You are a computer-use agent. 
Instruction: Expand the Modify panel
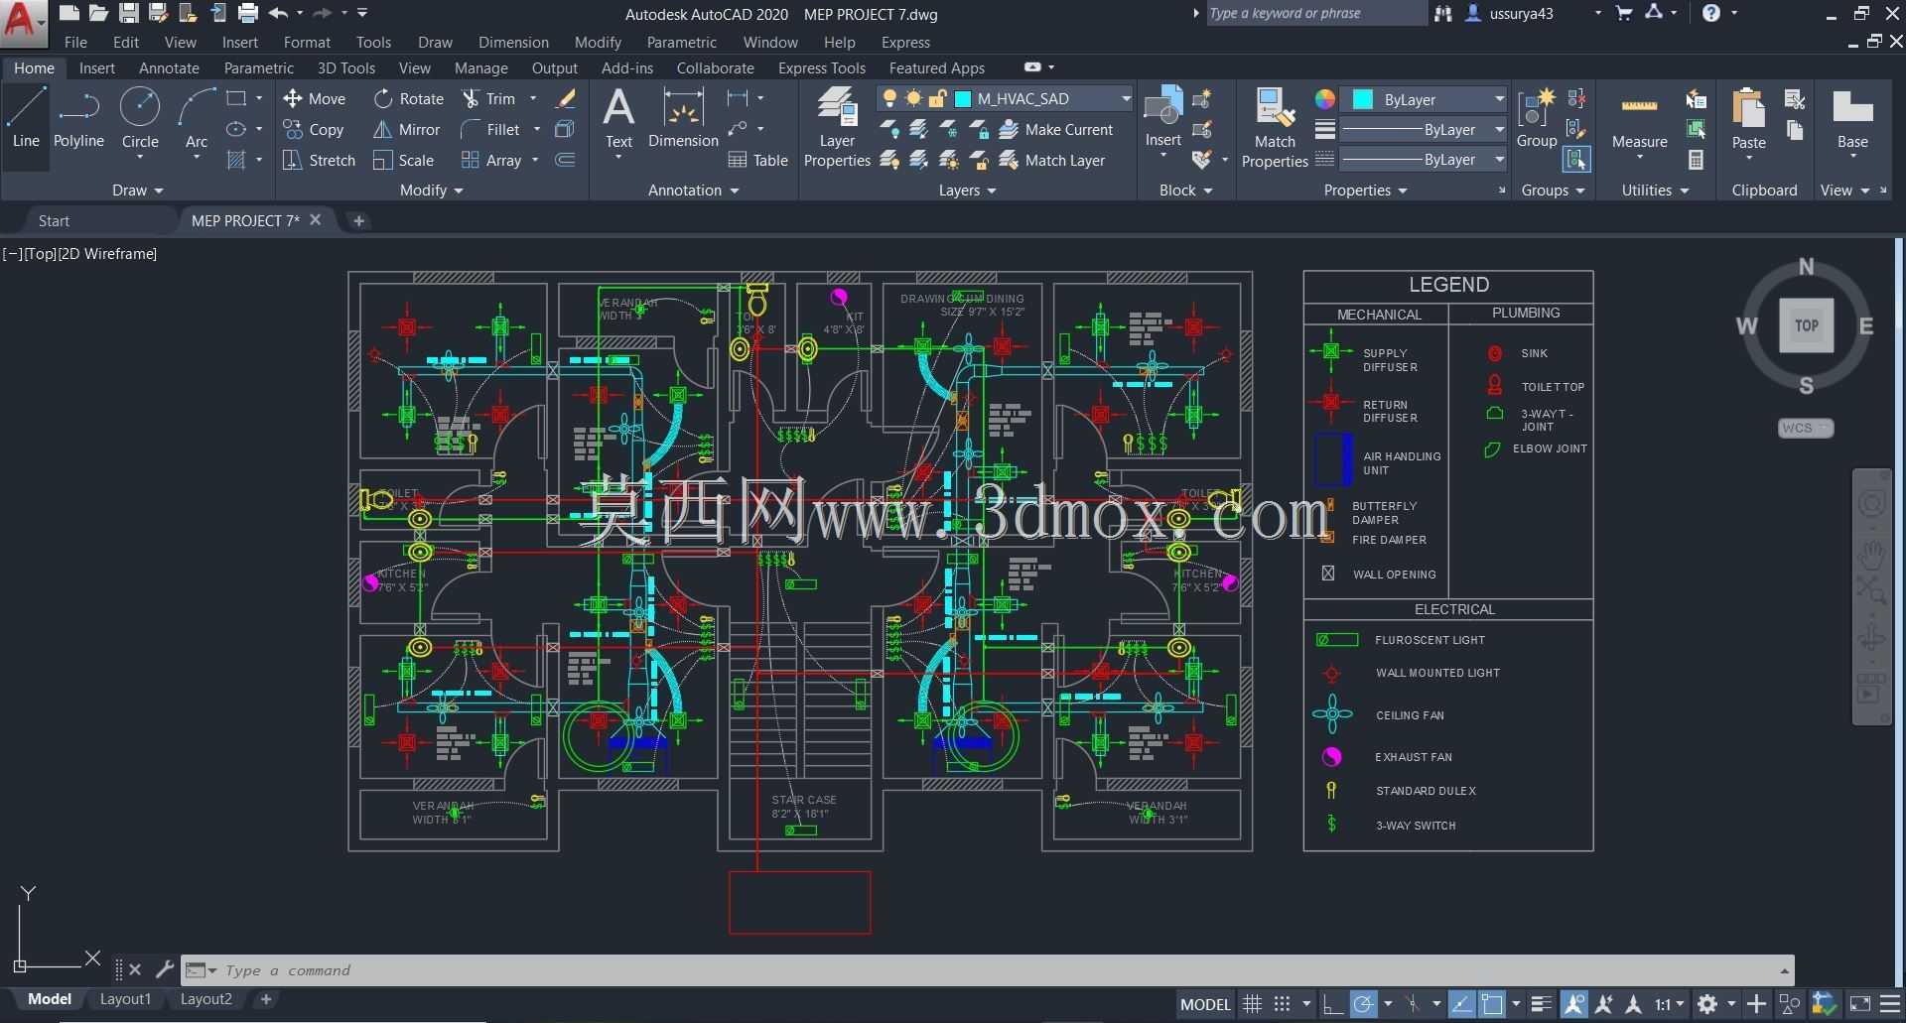(432, 190)
